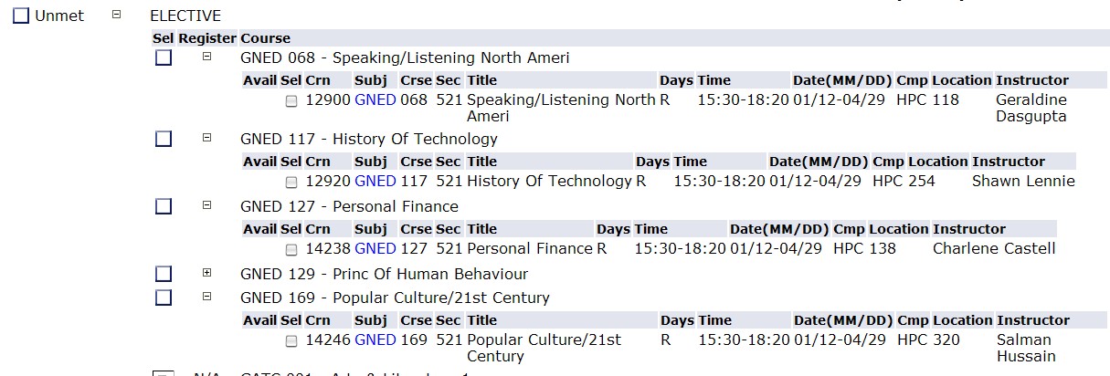
Task: Collapse the ELECTIVE requirement section
Action: [x=116, y=16]
